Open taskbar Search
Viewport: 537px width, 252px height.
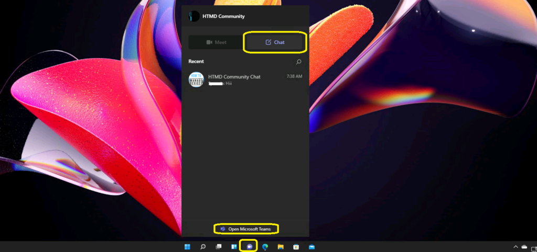pyautogui.click(x=203, y=247)
